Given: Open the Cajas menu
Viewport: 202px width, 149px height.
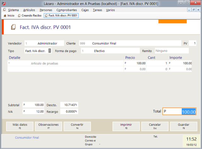Looking at the screenshot, I should (x=85, y=10).
